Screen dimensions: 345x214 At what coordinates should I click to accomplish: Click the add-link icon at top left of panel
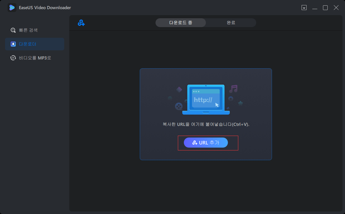click(x=81, y=23)
